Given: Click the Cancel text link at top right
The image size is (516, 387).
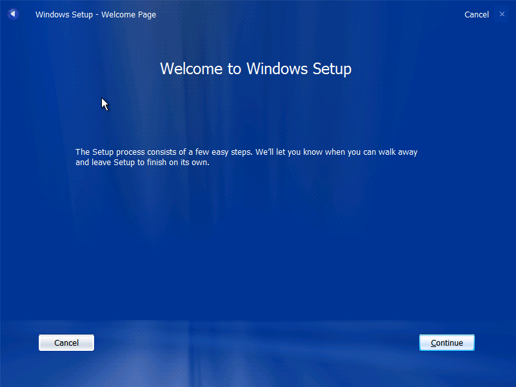Looking at the screenshot, I should (x=476, y=14).
